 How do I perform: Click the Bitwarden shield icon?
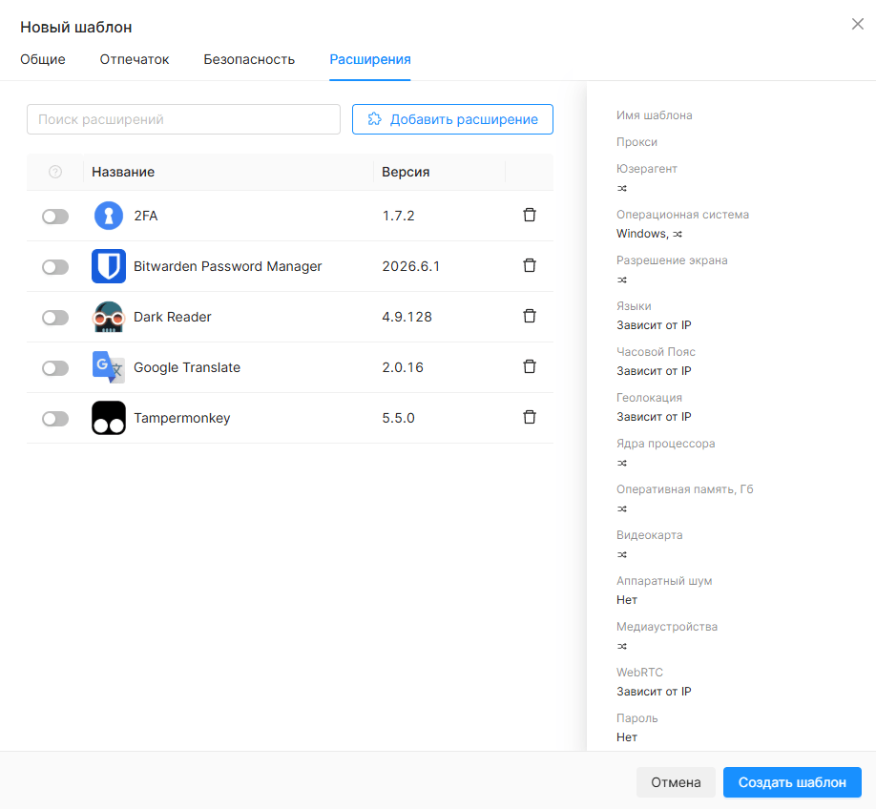click(109, 266)
